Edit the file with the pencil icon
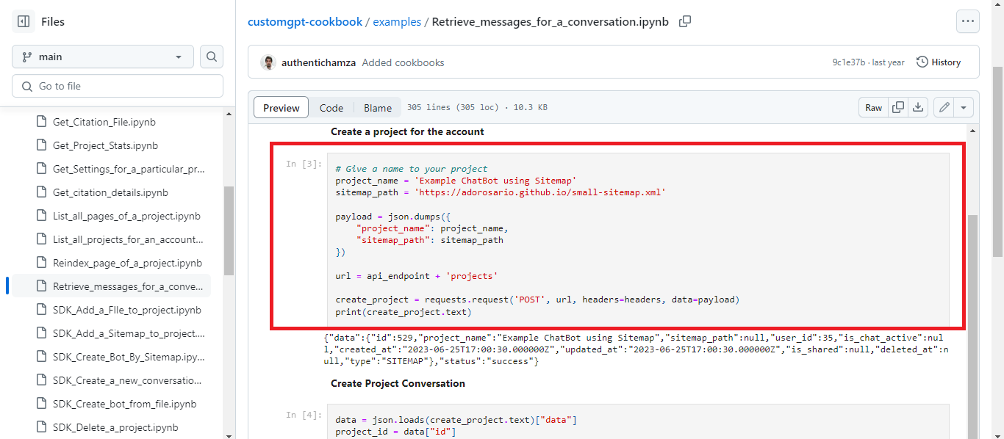This screenshot has width=1004, height=439. pos(944,106)
